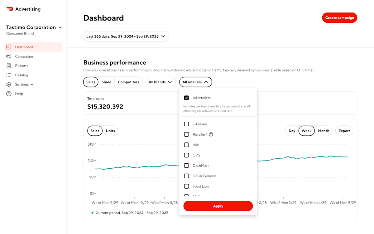Click the Catalog list icon
The height and width of the screenshot is (234, 374).
coord(8,75)
